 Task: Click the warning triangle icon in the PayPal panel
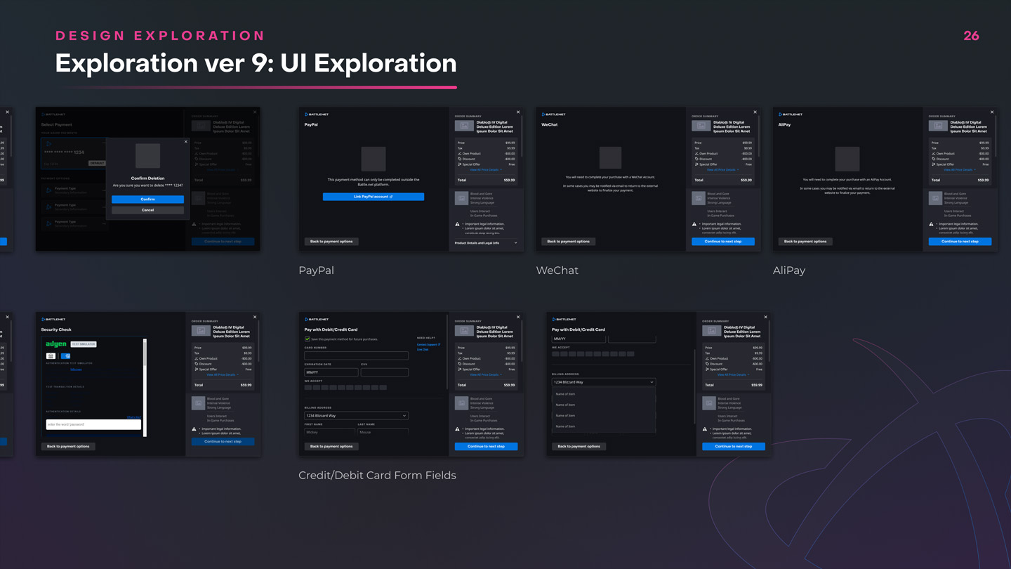pyautogui.click(x=457, y=224)
